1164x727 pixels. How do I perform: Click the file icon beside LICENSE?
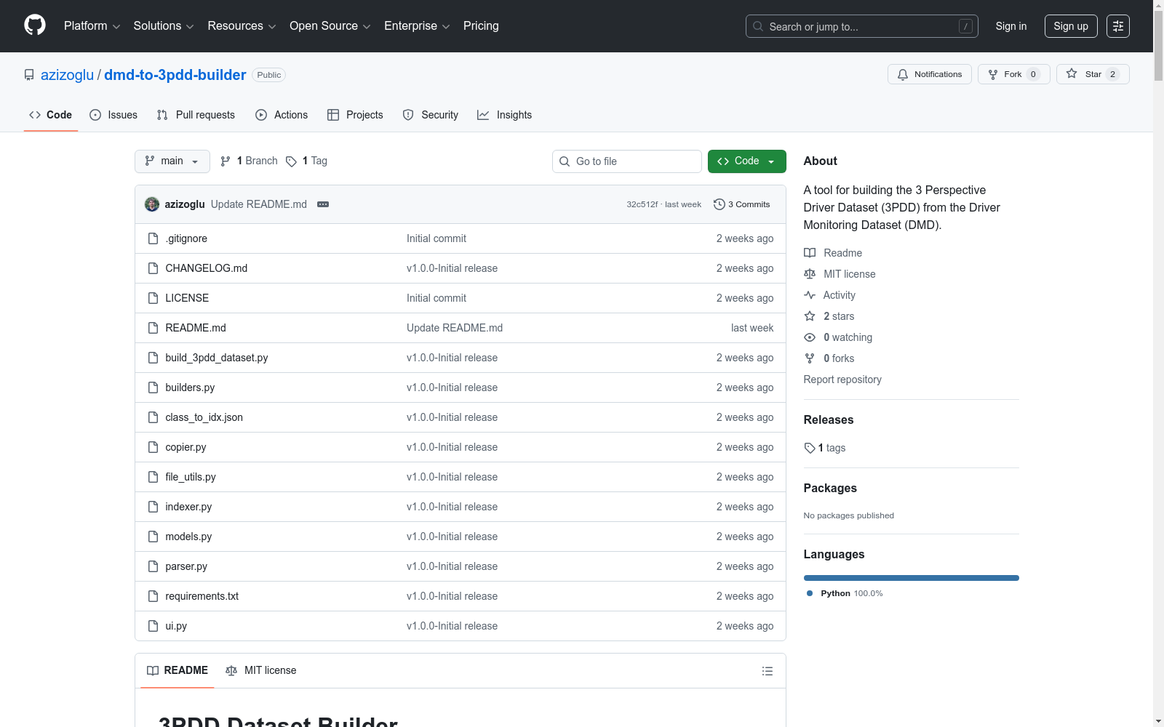153,298
